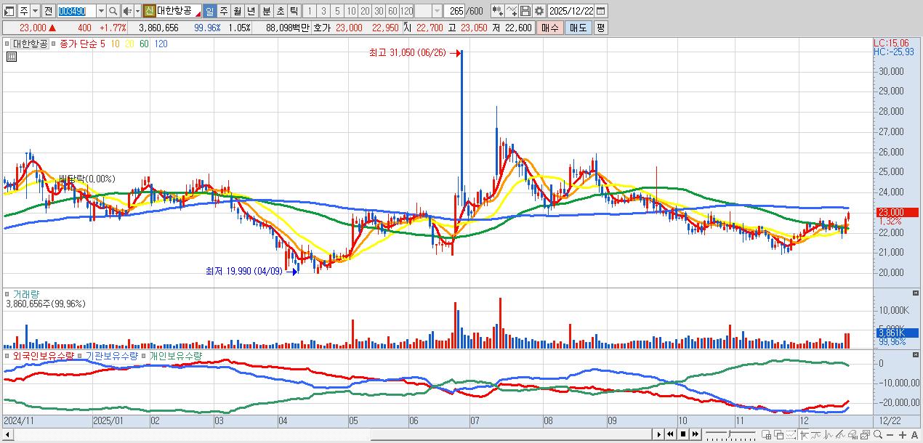
Task: Select the 년 yearly period
Action: point(251,11)
